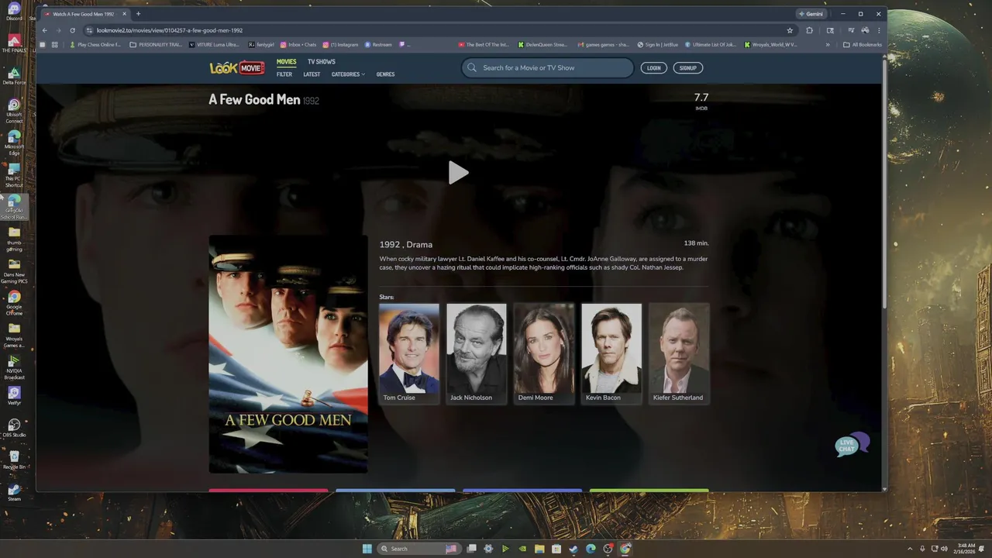Click the 7.7 IMDB rating
This screenshot has height=558, width=992.
701,100
